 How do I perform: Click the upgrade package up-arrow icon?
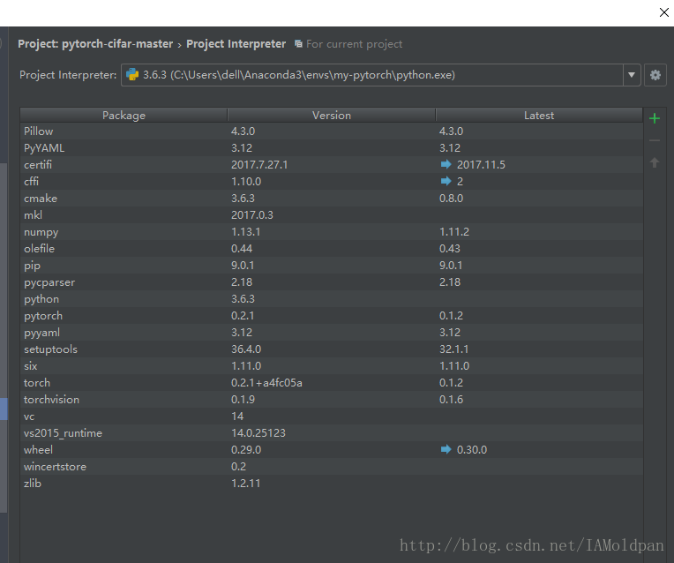655,162
